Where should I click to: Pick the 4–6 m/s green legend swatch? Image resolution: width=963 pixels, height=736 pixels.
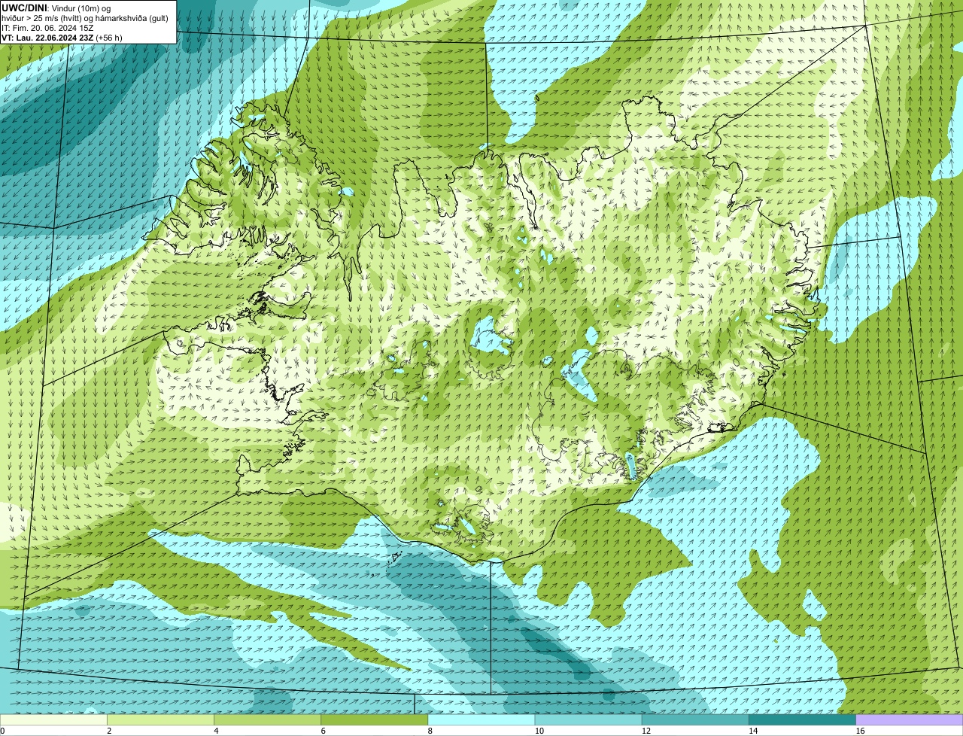(268, 719)
